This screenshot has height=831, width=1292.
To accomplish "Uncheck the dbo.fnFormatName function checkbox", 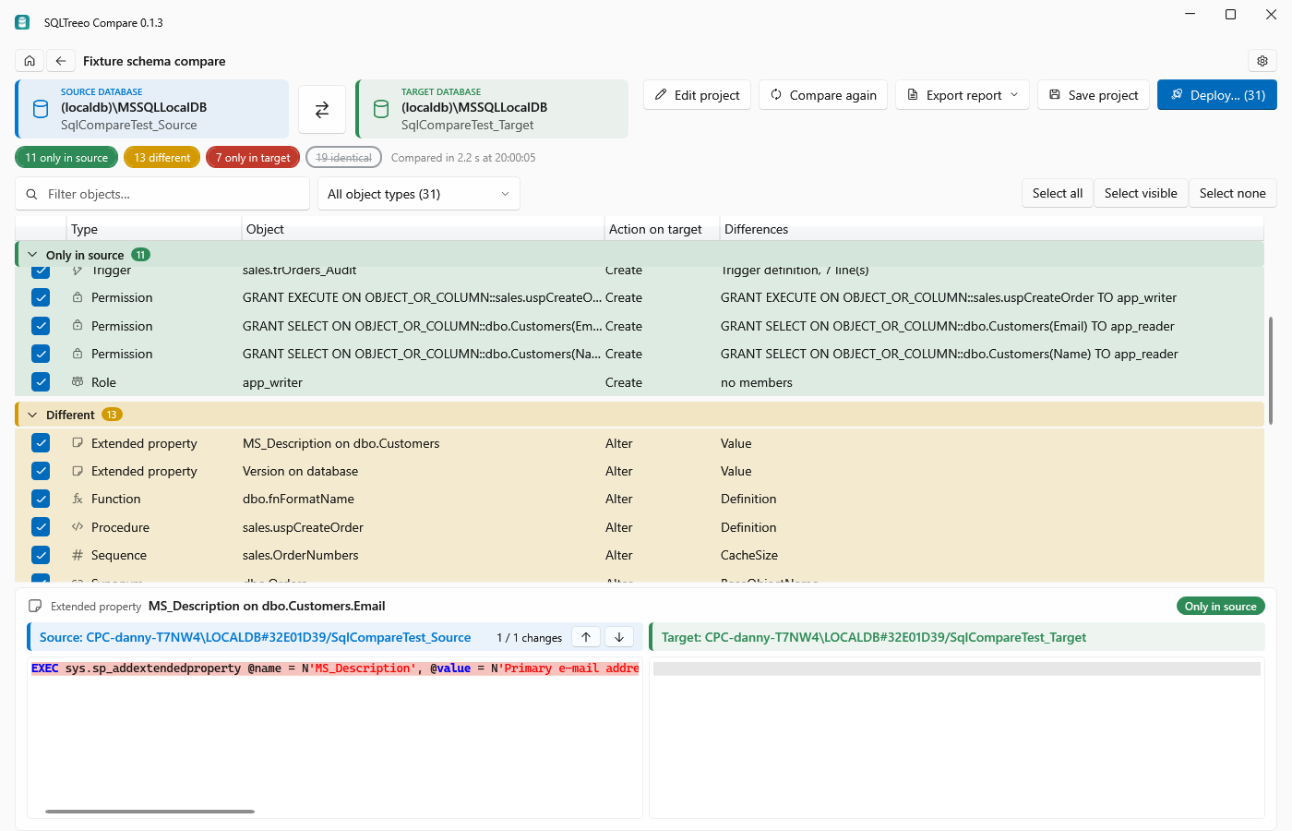I will click(x=41, y=499).
